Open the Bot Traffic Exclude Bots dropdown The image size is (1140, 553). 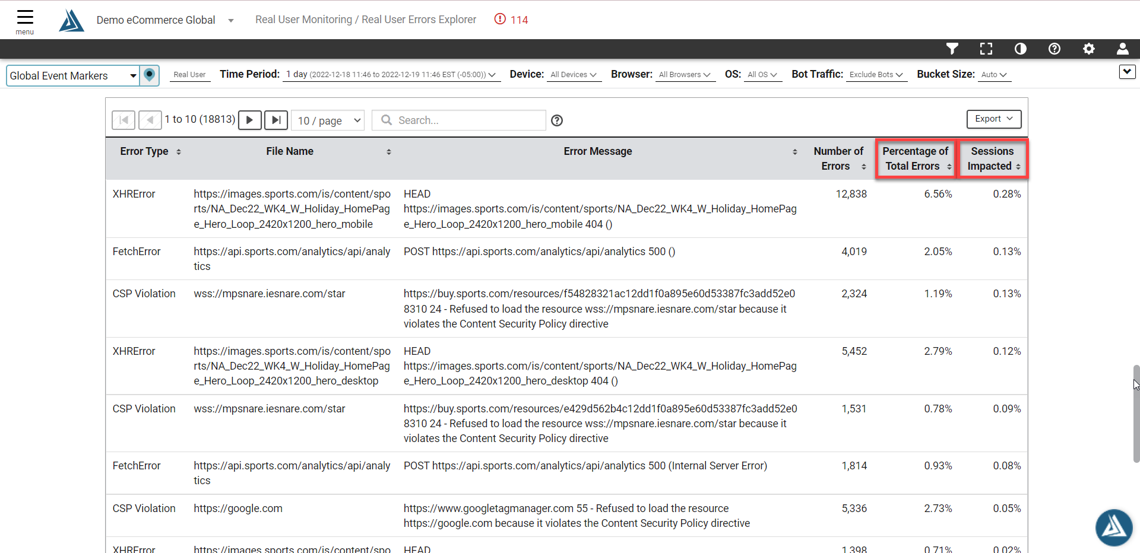pyautogui.click(x=876, y=75)
